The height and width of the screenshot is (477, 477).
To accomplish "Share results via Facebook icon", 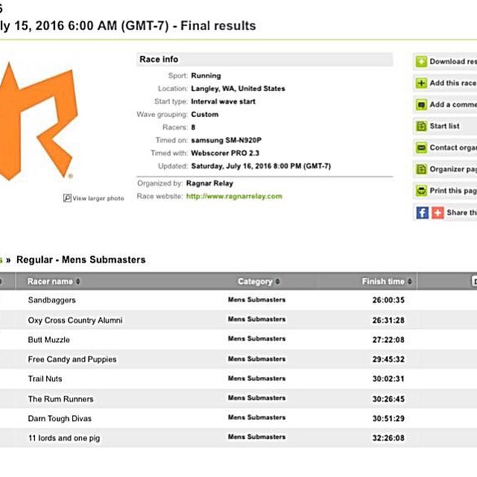I will click(x=423, y=212).
